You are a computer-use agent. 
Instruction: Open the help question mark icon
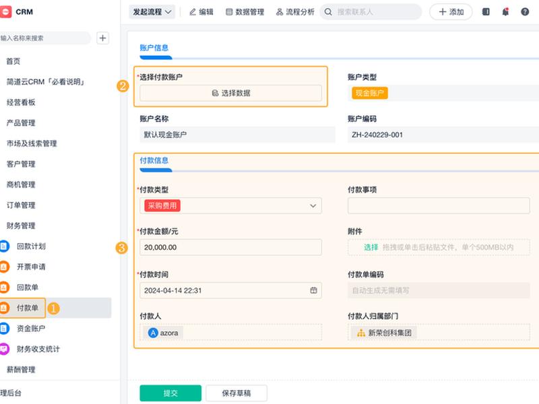point(525,12)
